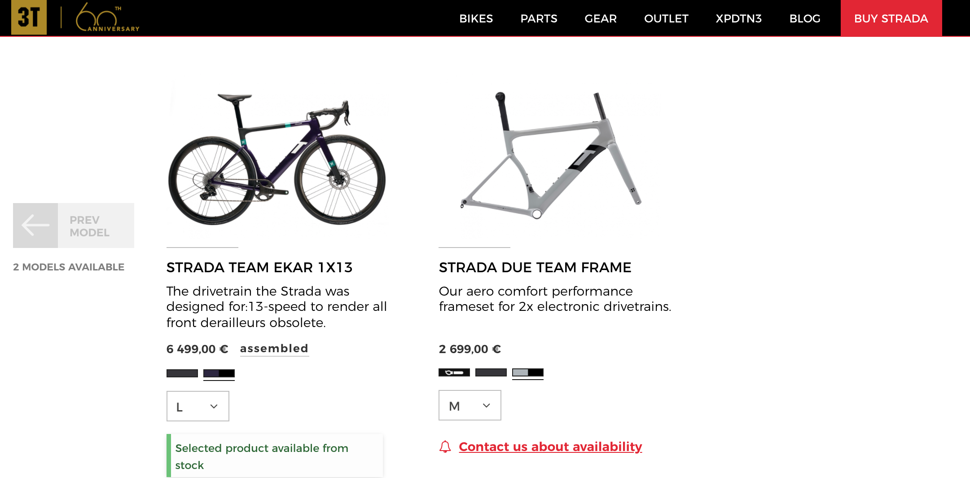Select the grey-black frame color swatch
970x478 pixels.
(x=528, y=372)
